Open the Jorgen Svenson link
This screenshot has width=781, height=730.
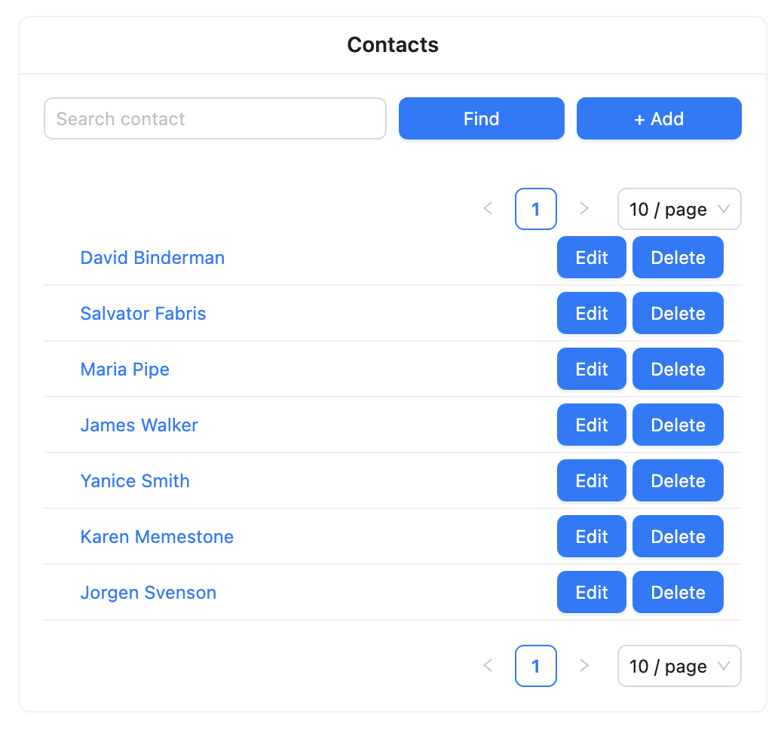[x=149, y=593]
